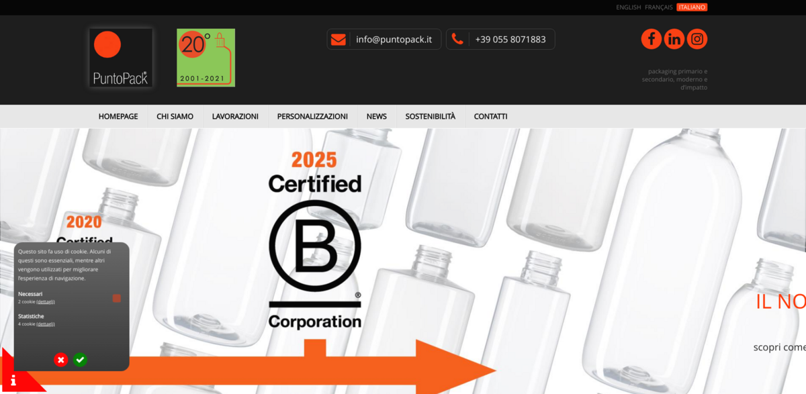Open the Sostenibilità menu item
Viewport: 806px width, 394px height.
tap(431, 116)
